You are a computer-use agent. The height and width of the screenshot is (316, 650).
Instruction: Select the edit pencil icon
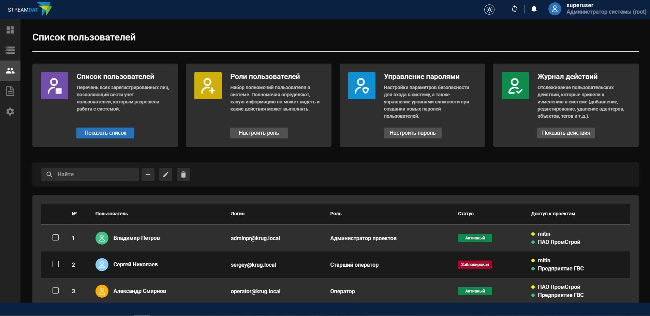click(x=166, y=174)
